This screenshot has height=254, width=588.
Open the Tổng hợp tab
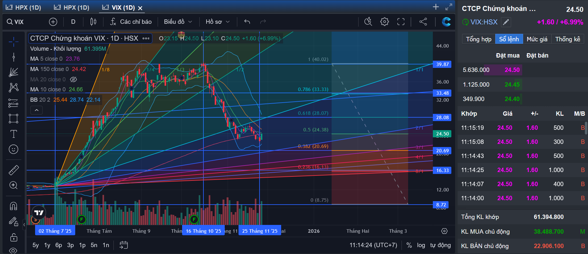[479, 39]
